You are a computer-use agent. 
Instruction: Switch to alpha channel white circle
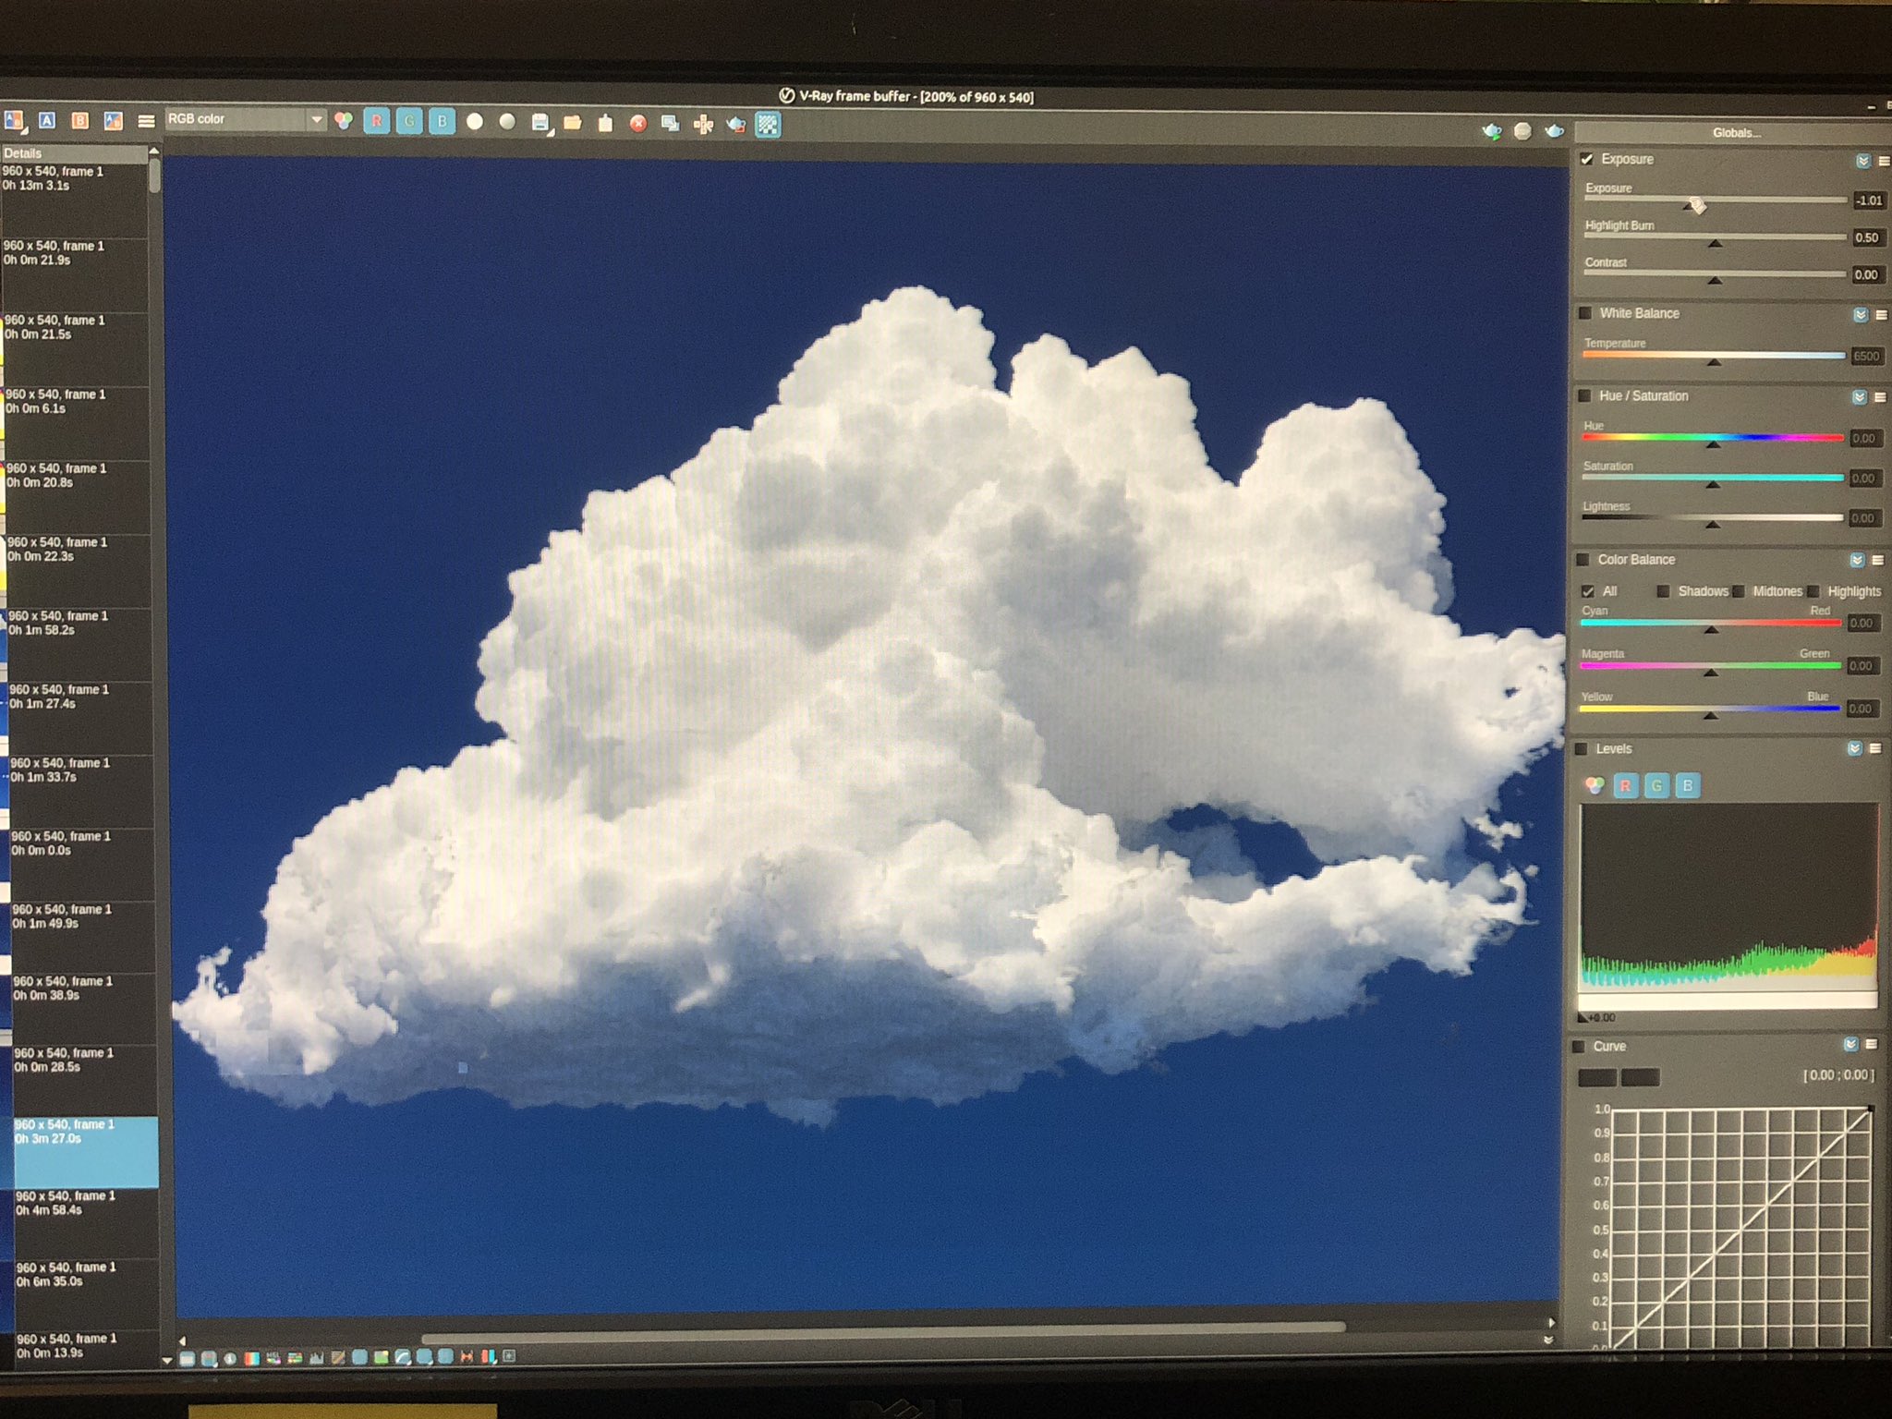[x=475, y=121]
